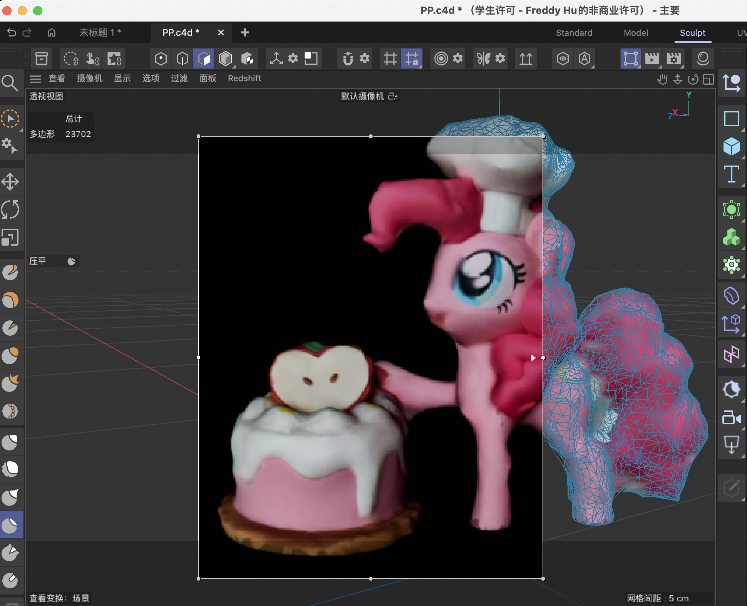Toggle the highlighted polygon shading mode icon
This screenshot has width=747, height=606.
(x=203, y=59)
